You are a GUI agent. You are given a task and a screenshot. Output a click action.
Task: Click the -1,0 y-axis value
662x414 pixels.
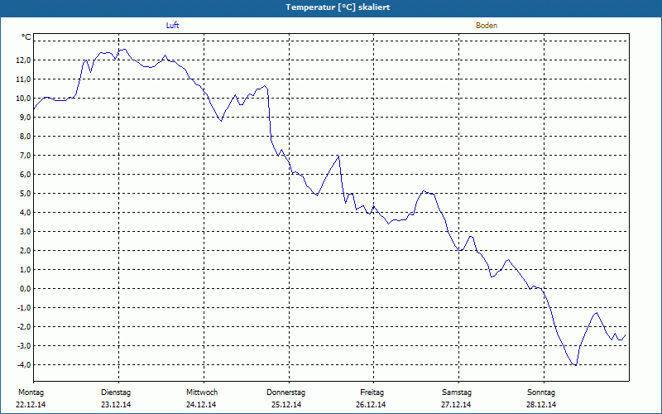coord(24,307)
